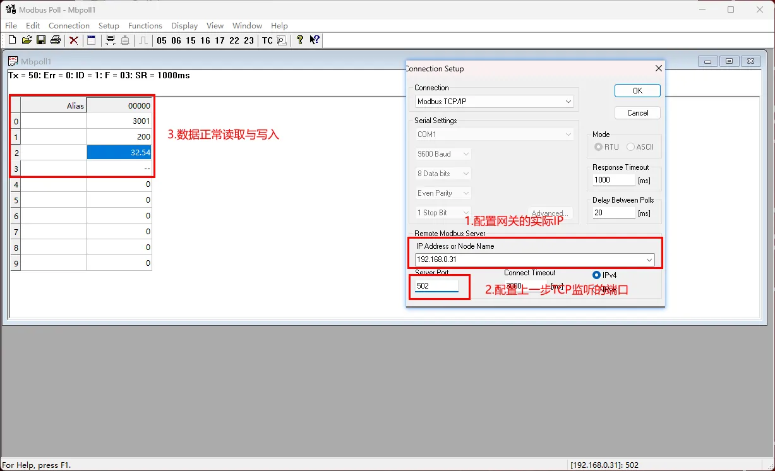Open the Connection menu
The image size is (775, 471).
click(69, 25)
